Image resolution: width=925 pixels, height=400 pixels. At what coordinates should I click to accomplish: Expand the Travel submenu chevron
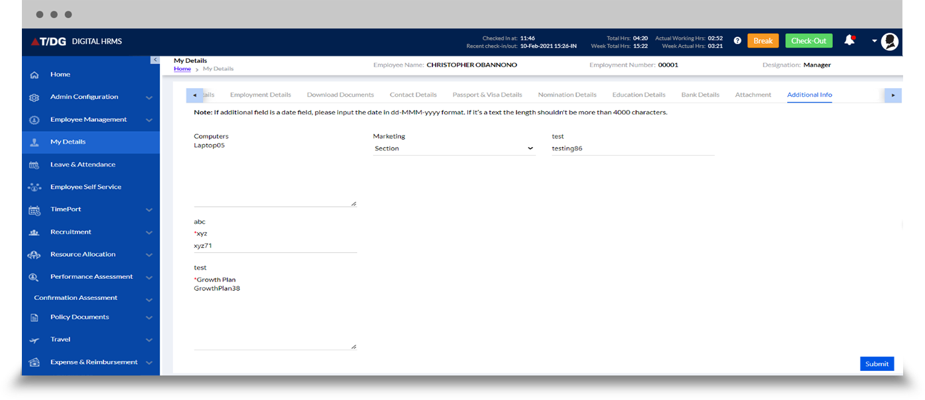(149, 340)
